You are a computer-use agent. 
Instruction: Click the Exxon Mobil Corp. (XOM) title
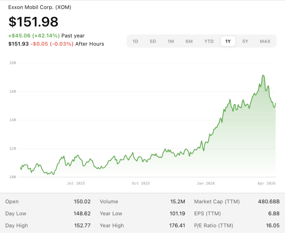(x=40, y=7)
